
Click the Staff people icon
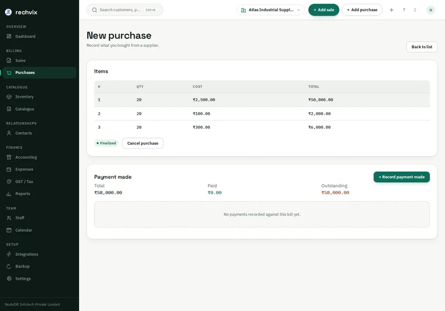coord(9,218)
